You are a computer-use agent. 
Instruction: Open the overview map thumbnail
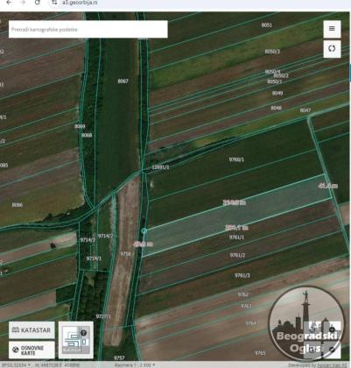click(x=76, y=340)
